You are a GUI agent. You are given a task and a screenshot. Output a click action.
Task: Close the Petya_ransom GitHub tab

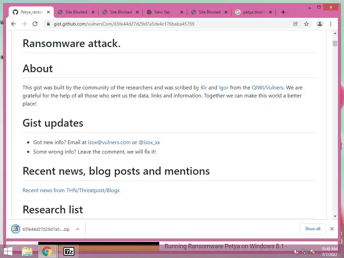coord(48,12)
